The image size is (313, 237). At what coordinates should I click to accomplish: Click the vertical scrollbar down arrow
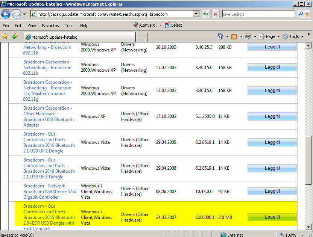308,227
